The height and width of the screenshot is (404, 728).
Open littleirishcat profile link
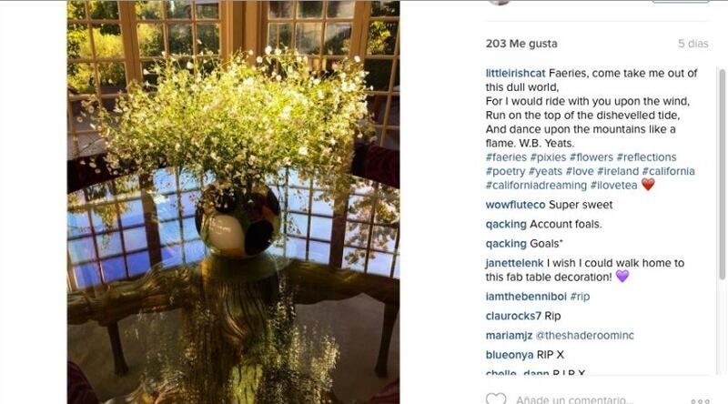(515, 74)
